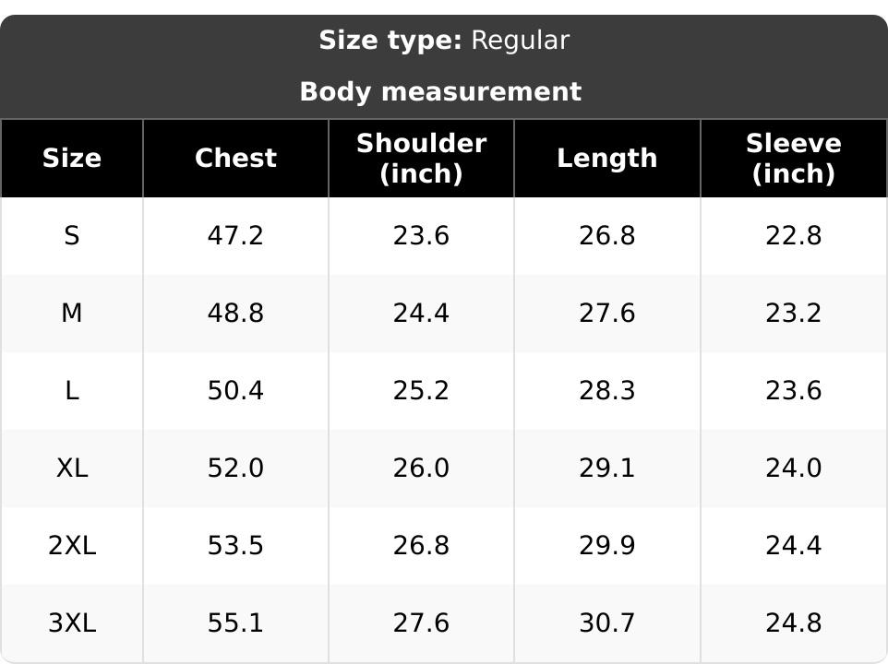Click the Size type: Regular heading
The width and height of the screenshot is (888, 664).
click(444, 41)
